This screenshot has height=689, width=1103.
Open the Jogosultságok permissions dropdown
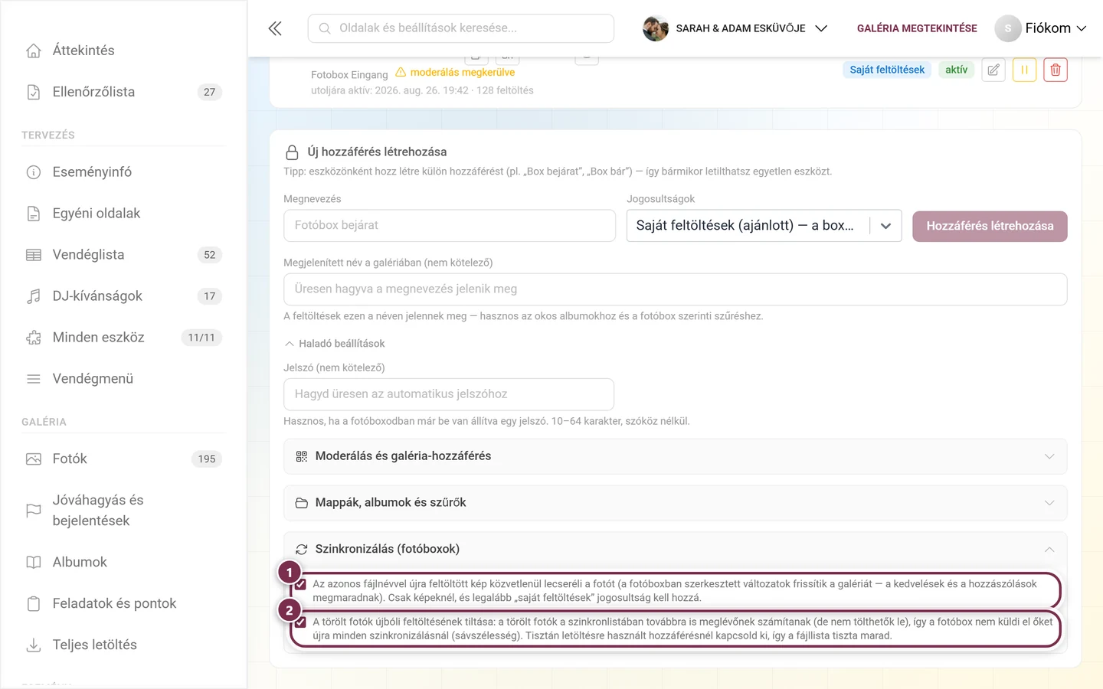(x=764, y=226)
